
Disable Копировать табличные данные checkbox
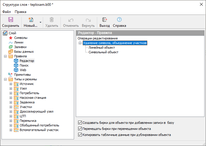point(80,135)
